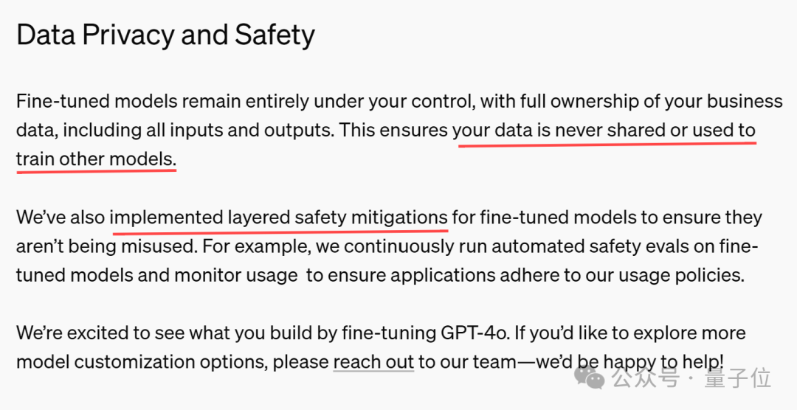The height and width of the screenshot is (410, 797).
Task: Click the underlined "train other models." text
Action: click(96, 159)
